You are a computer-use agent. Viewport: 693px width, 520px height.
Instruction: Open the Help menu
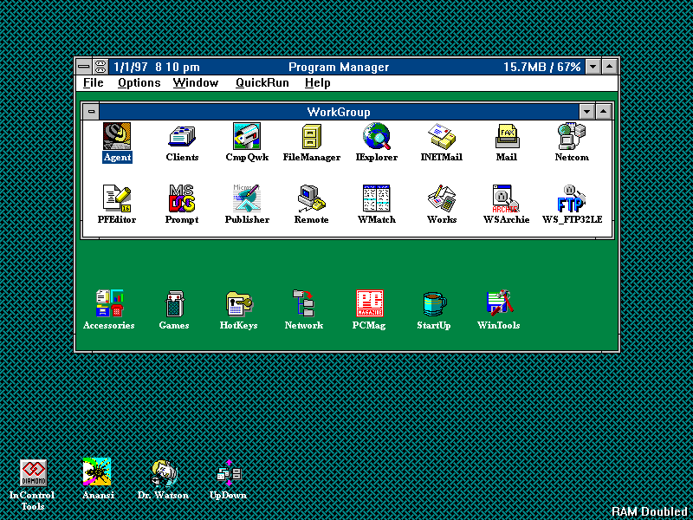[317, 83]
